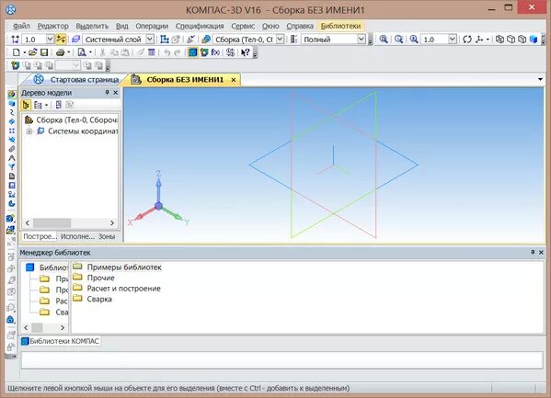
Task: Open the Библиотеки menu
Action: [x=340, y=26]
